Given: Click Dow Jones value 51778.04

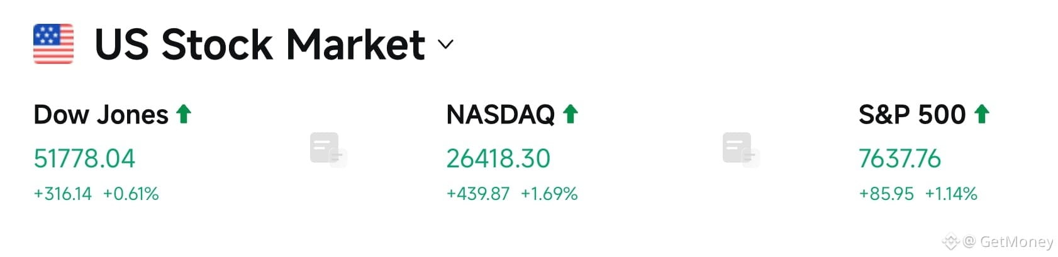Looking at the screenshot, I should (84, 159).
